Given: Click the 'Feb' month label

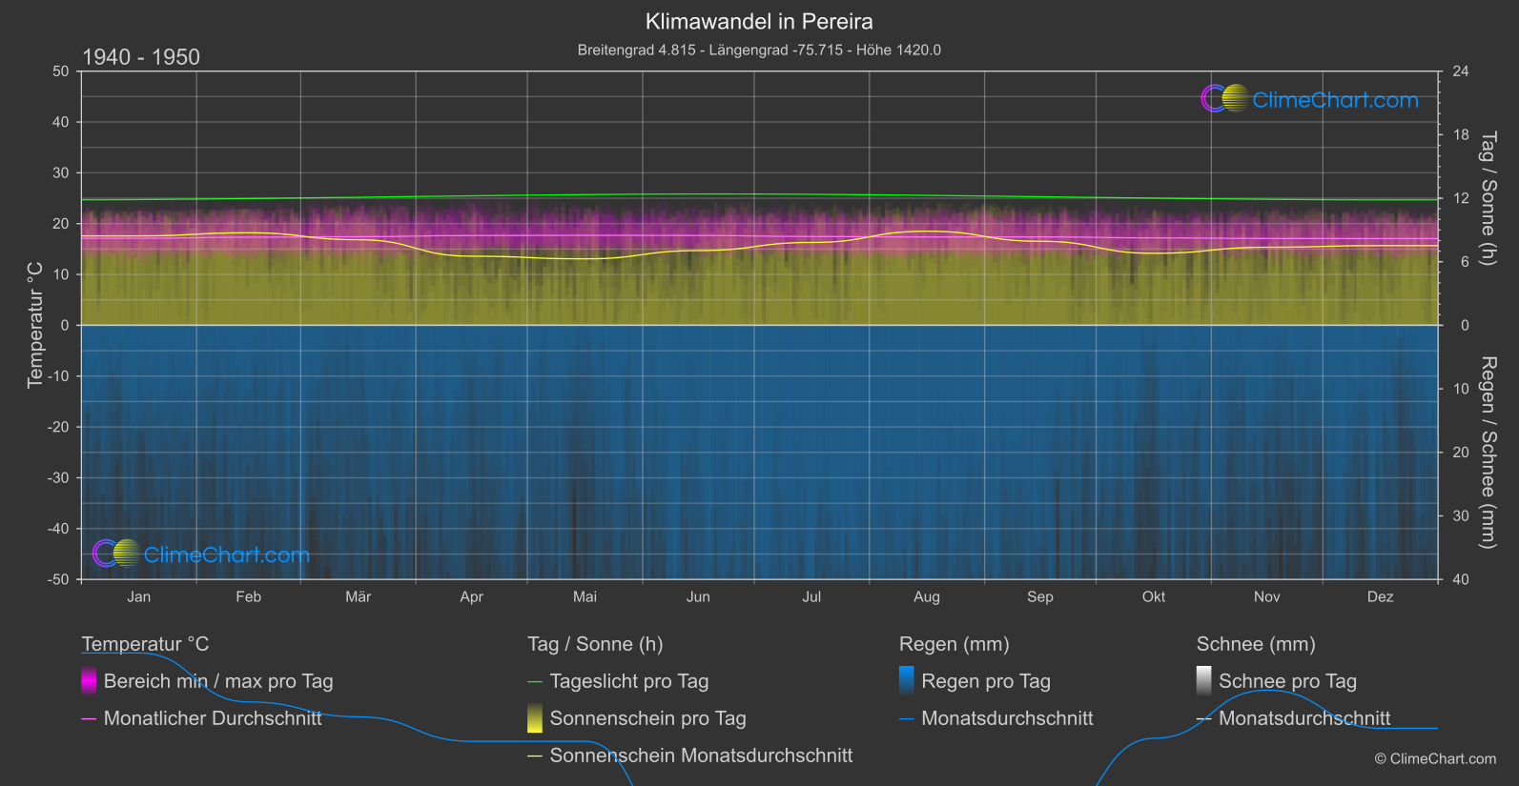Looking at the screenshot, I should 248,596.
